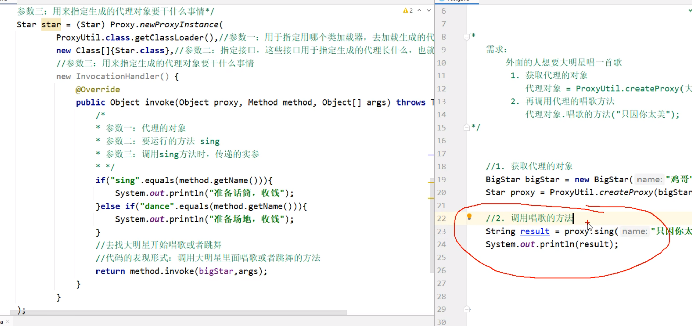Image resolution: width=692 pixels, height=326 pixels.
Task: Jump to previous warning using the up chevron
Action: (x=420, y=10)
